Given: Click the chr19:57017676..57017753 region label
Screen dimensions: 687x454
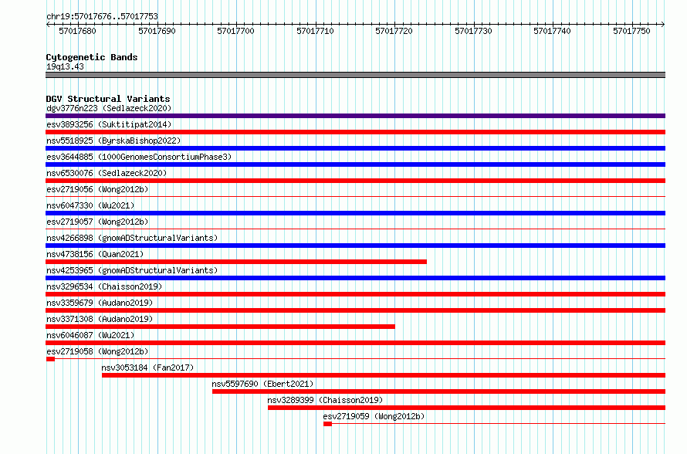Looking at the screenshot, I should (102, 17).
